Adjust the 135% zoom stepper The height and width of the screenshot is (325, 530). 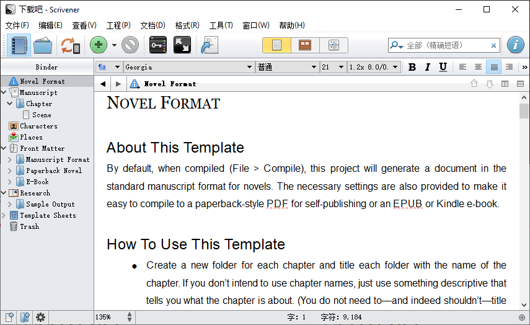tap(130, 317)
